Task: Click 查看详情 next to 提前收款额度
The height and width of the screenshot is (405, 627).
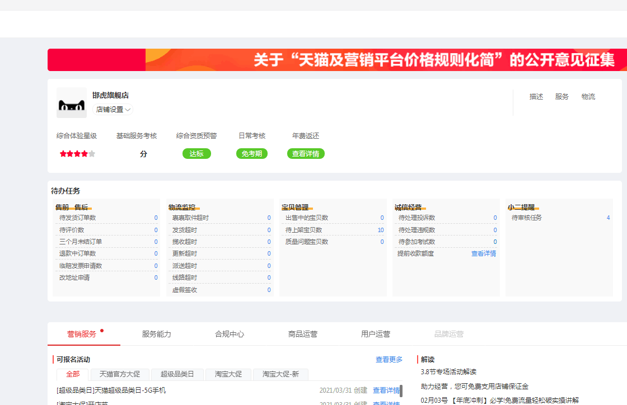Action: (484, 253)
